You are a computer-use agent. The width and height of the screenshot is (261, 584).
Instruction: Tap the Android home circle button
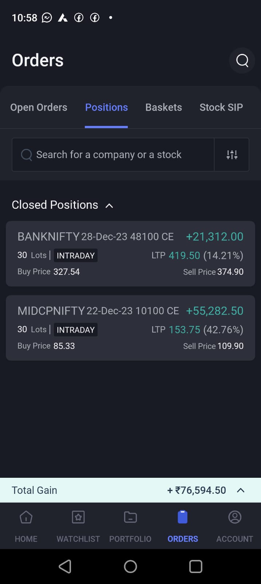click(130, 566)
